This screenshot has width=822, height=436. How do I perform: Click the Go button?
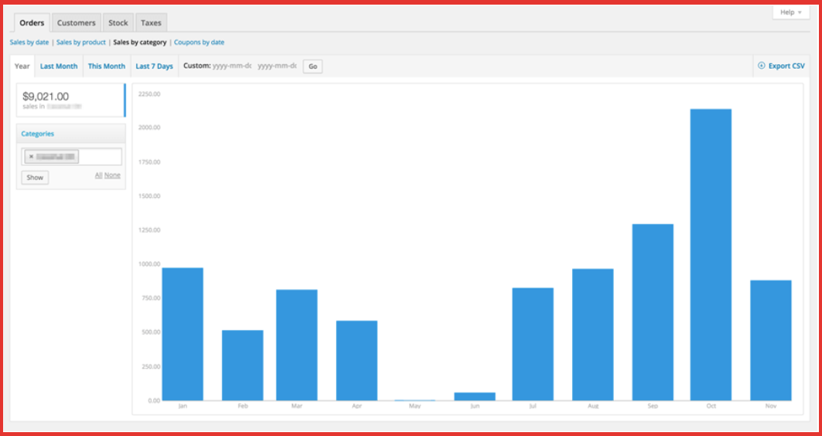[x=313, y=66]
